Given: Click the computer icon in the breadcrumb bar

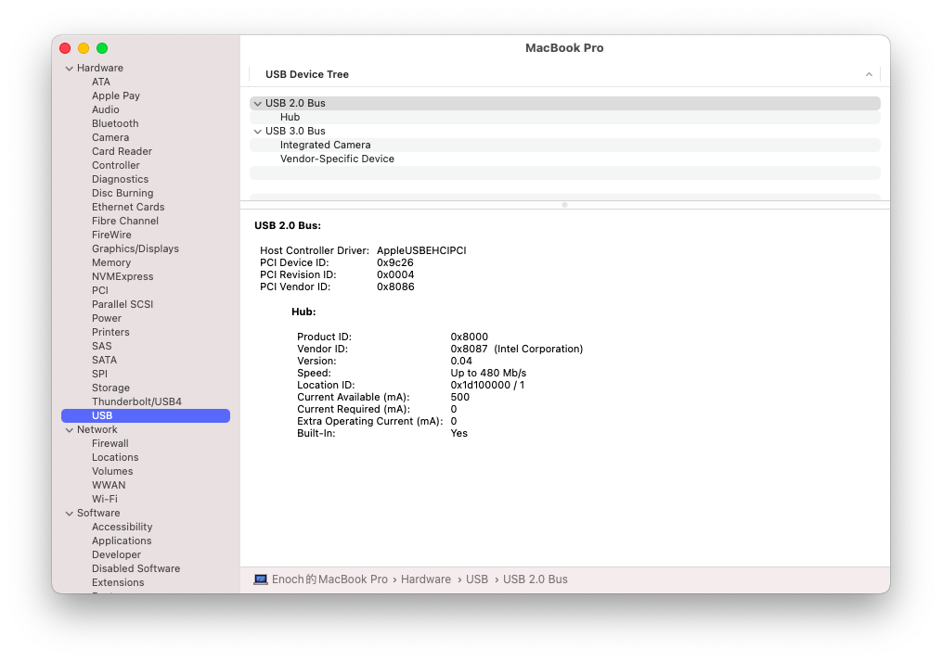Looking at the screenshot, I should point(261,579).
